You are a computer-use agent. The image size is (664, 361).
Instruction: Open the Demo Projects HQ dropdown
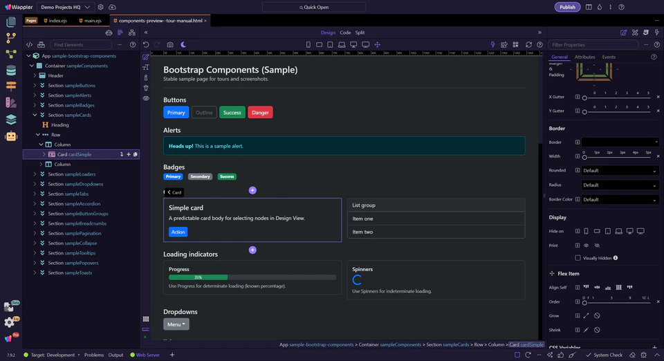pyautogui.click(x=65, y=7)
